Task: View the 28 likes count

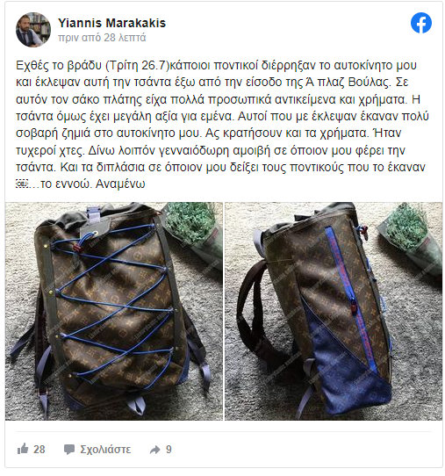Action: (39, 450)
